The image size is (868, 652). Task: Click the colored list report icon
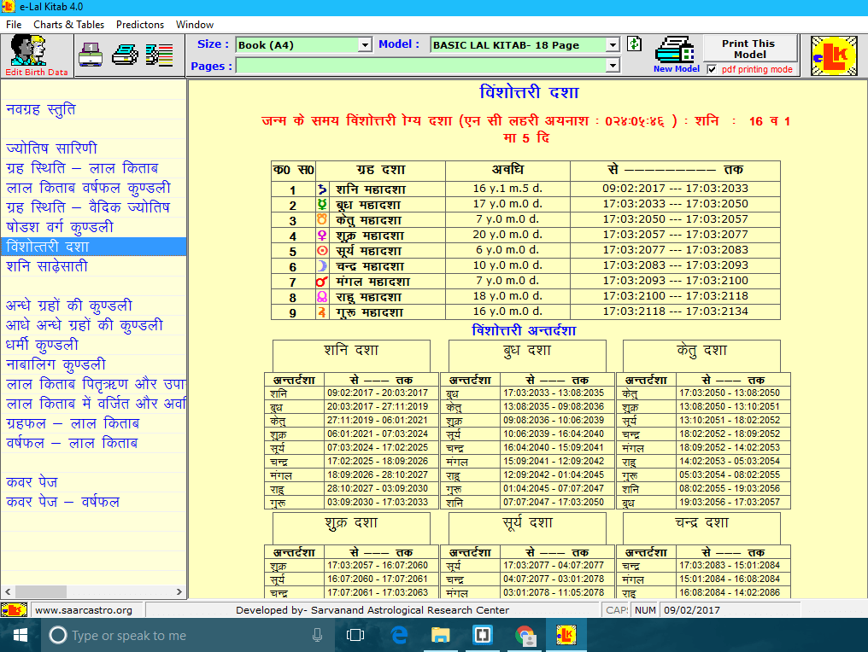[160, 55]
